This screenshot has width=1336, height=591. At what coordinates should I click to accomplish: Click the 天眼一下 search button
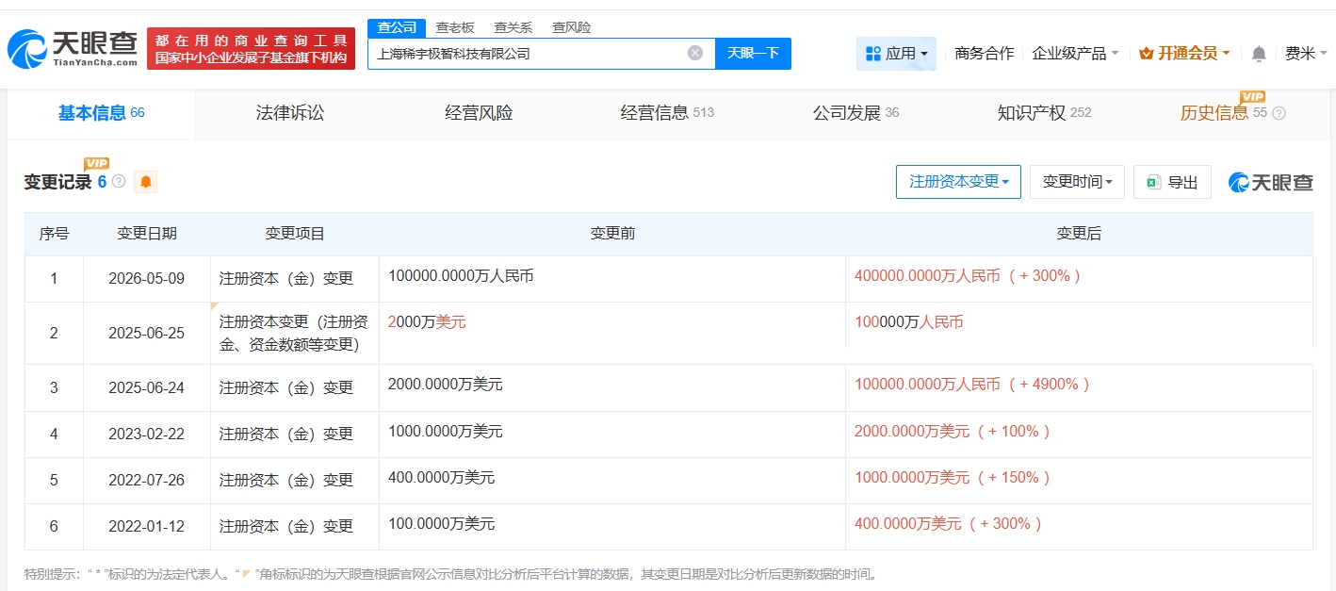pos(753,53)
